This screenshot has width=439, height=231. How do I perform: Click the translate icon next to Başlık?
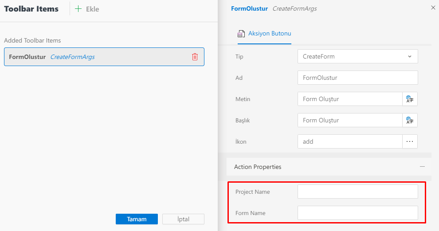[x=410, y=120]
